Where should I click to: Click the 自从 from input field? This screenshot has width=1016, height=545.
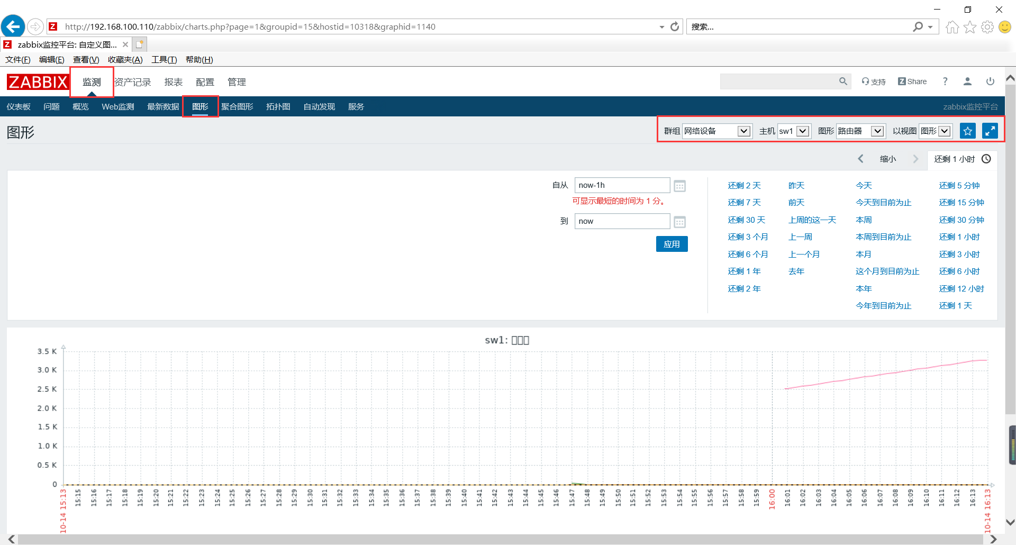(x=622, y=185)
